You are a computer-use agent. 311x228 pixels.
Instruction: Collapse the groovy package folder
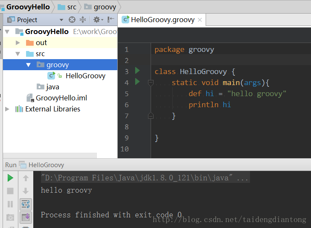point(28,65)
